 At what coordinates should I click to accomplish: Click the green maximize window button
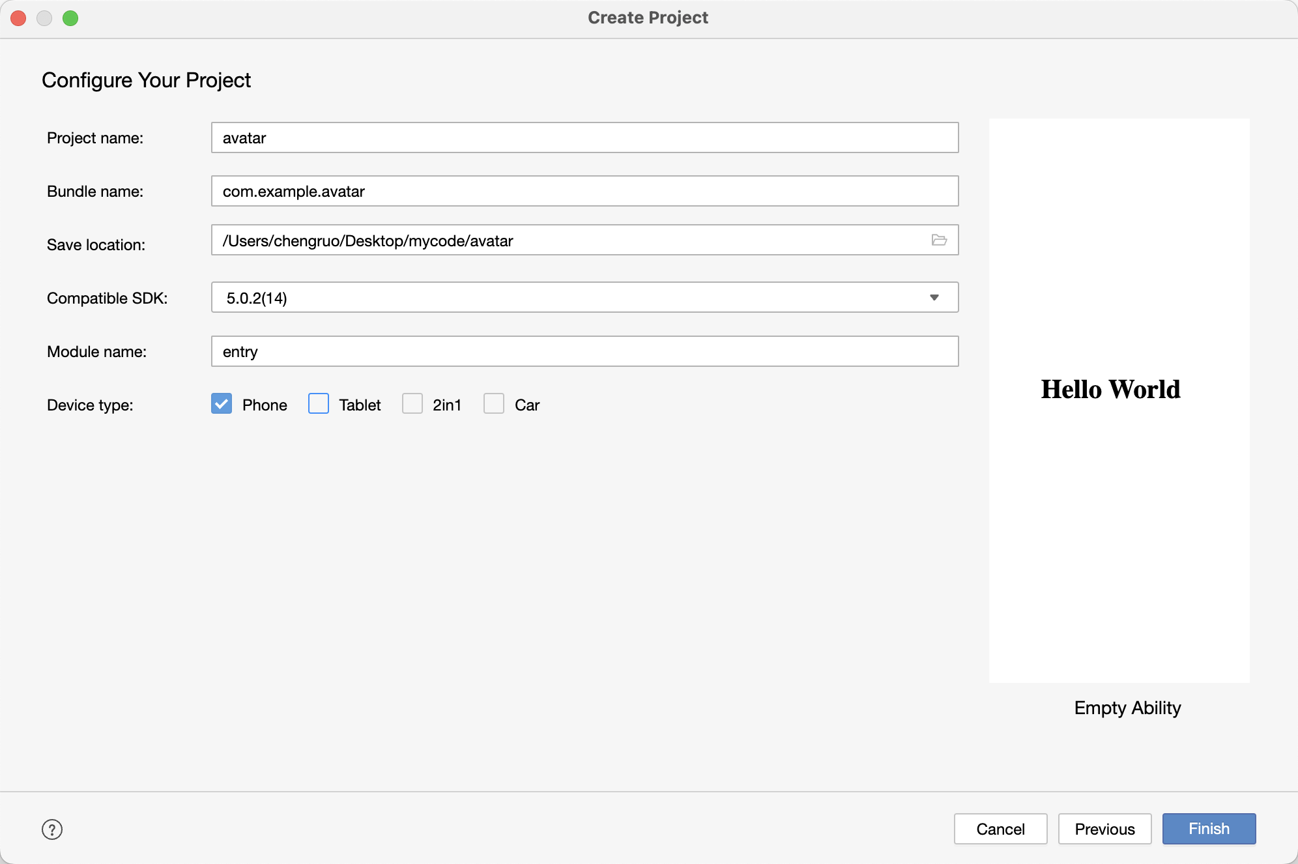click(x=70, y=18)
